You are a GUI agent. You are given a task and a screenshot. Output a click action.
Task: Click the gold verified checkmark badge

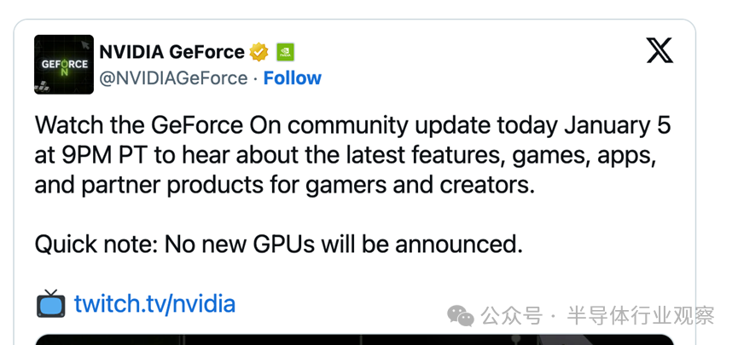(259, 52)
